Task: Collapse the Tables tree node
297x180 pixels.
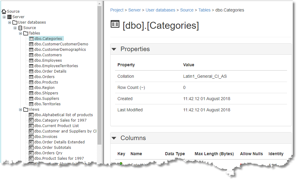Action: 21,33
